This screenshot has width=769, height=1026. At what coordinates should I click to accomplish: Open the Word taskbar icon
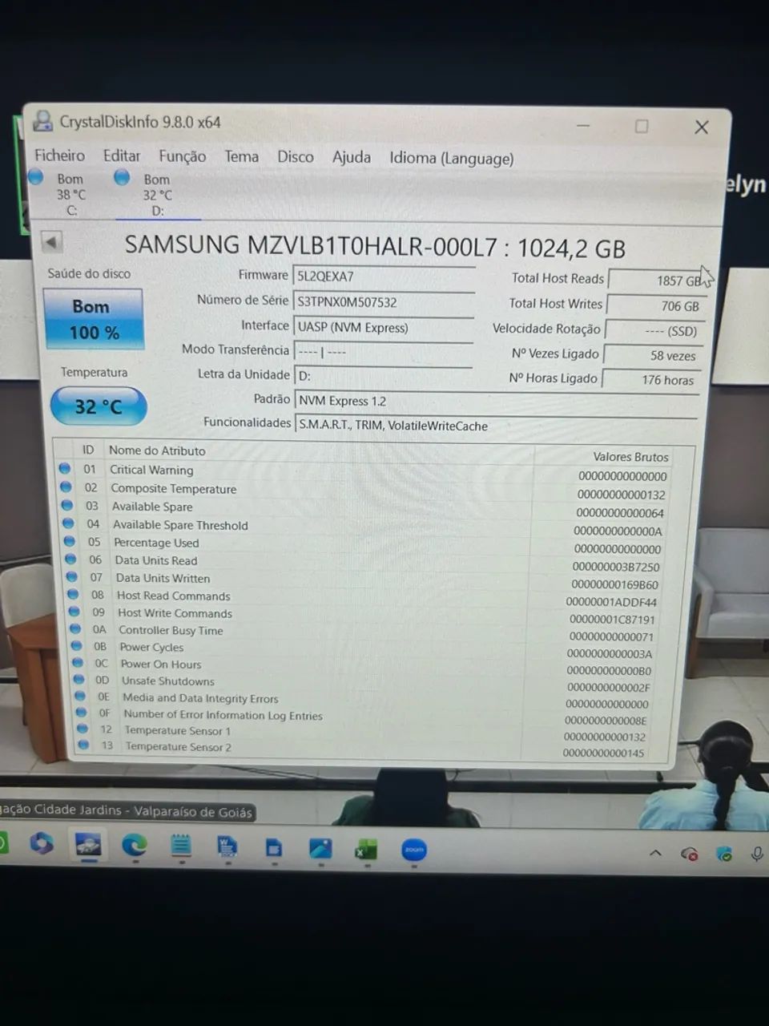click(x=227, y=847)
